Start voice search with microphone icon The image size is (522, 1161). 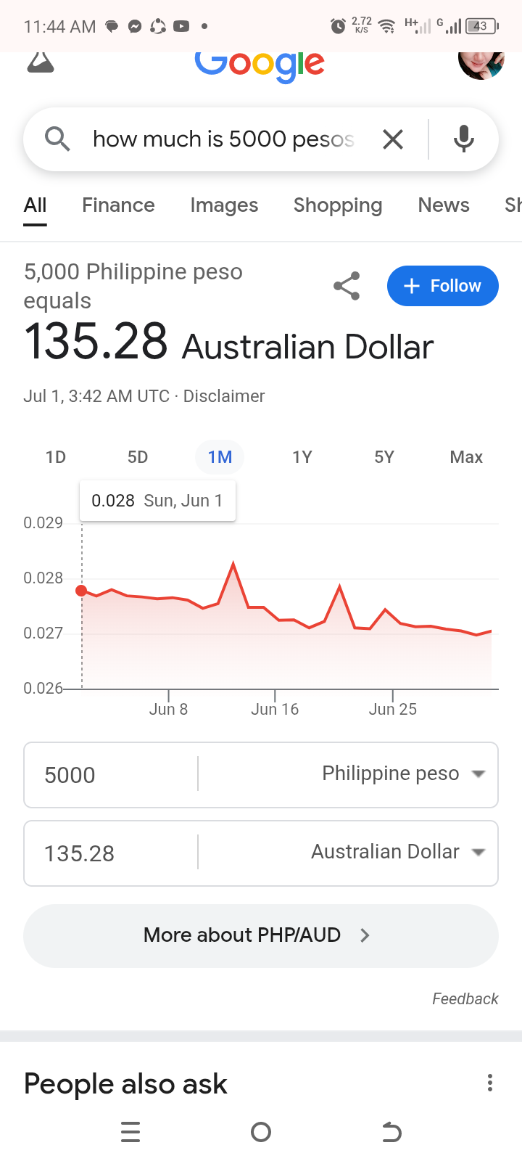(x=464, y=139)
